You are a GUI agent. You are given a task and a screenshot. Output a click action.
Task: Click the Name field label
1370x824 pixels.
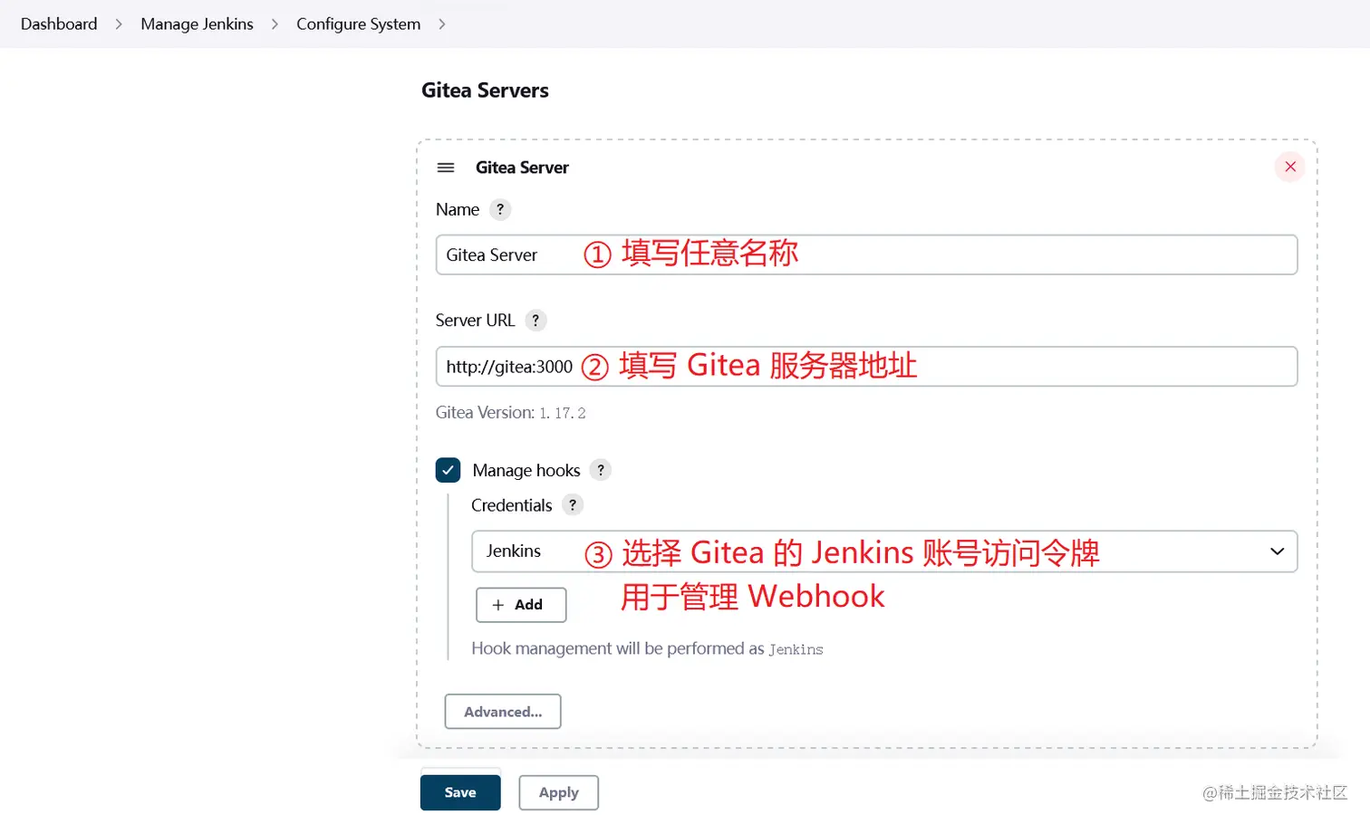[x=458, y=209]
